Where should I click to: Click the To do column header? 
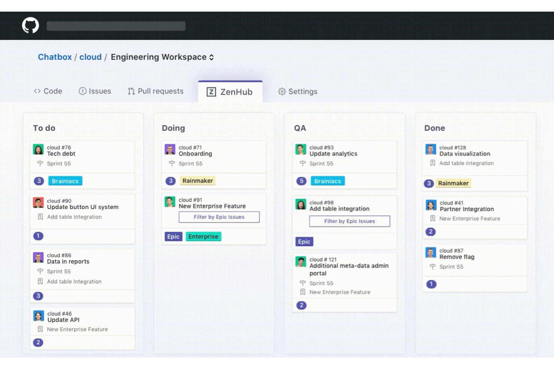(44, 128)
